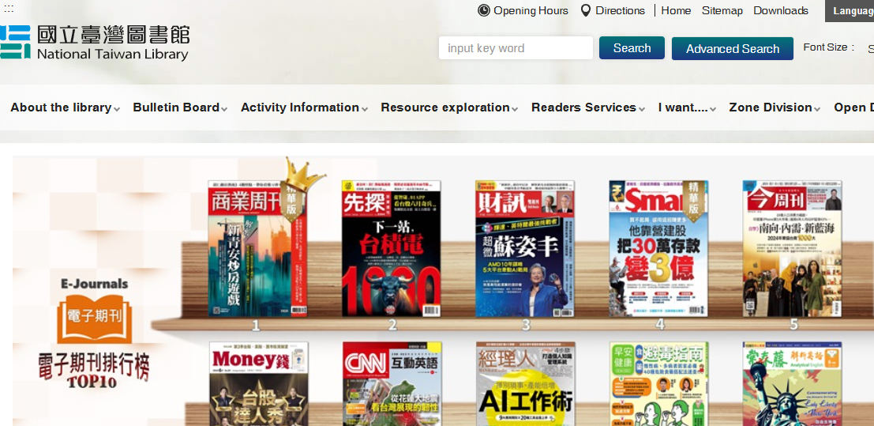874x426 pixels.
Task: Expand the Bulletin Board dropdown
Action: [180, 107]
